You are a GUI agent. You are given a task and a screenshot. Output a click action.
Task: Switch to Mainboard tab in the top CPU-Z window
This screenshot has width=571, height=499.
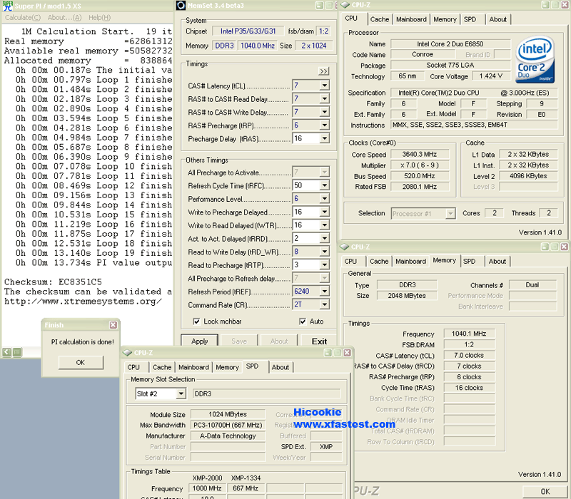(411, 19)
